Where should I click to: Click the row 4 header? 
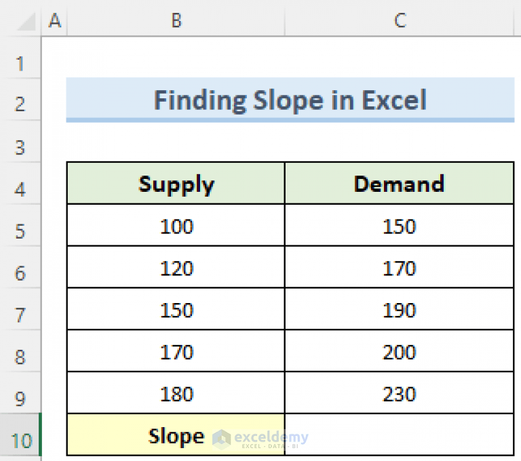pos(20,189)
